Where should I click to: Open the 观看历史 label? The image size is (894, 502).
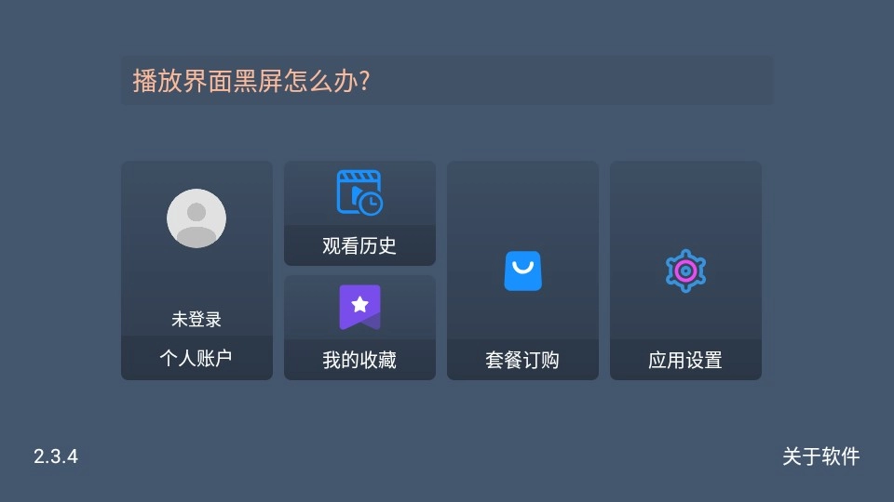point(359,245)
